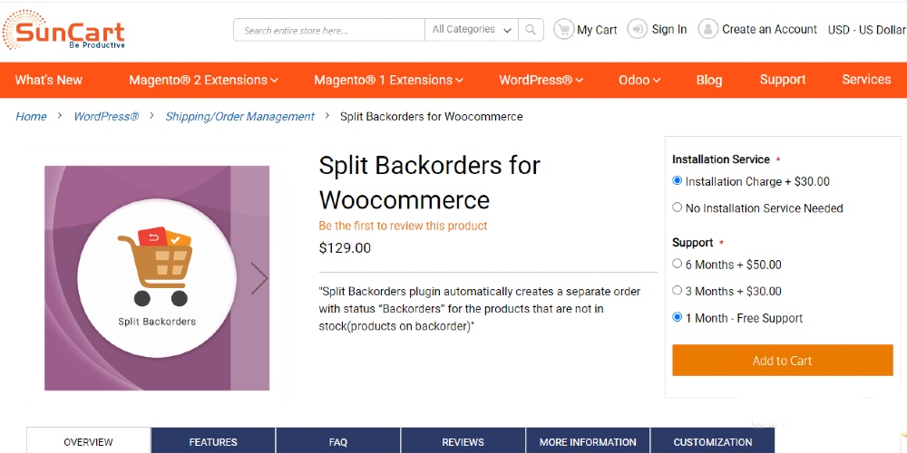Expand the Odoo menu
This screenshot has width=907, height=453.
(x=639, y=80)
